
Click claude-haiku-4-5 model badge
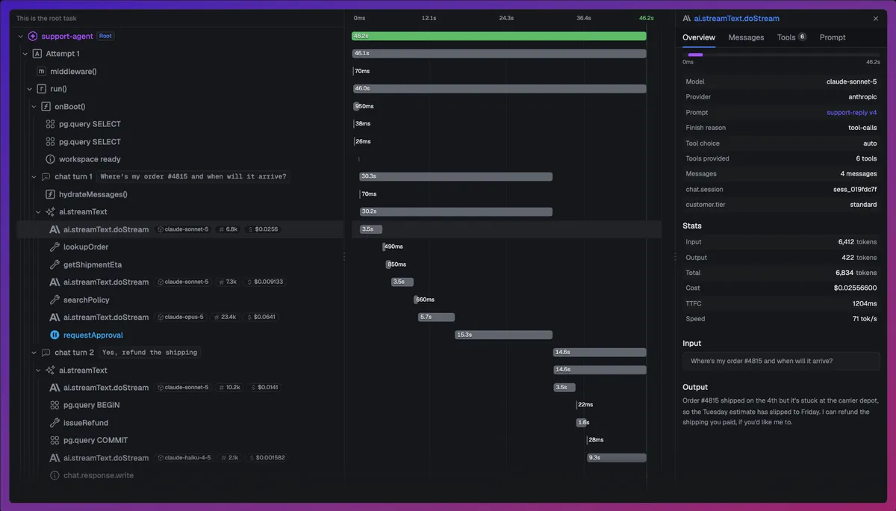click(184, 458)
